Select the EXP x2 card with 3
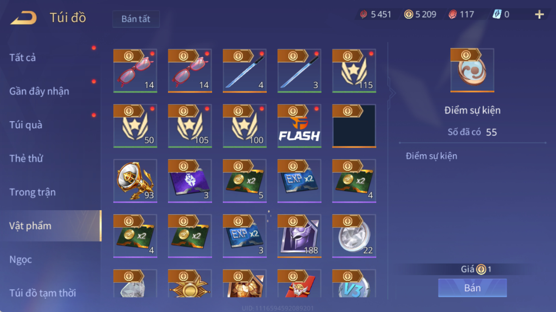 (245, 236)
